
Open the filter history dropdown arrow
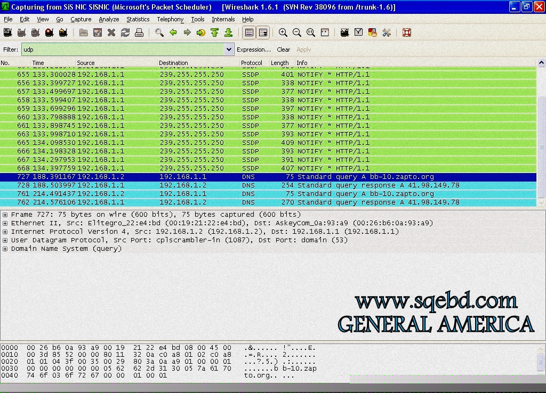(229, 50)
